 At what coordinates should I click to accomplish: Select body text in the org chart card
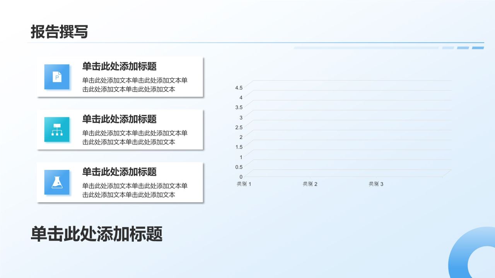135,137
